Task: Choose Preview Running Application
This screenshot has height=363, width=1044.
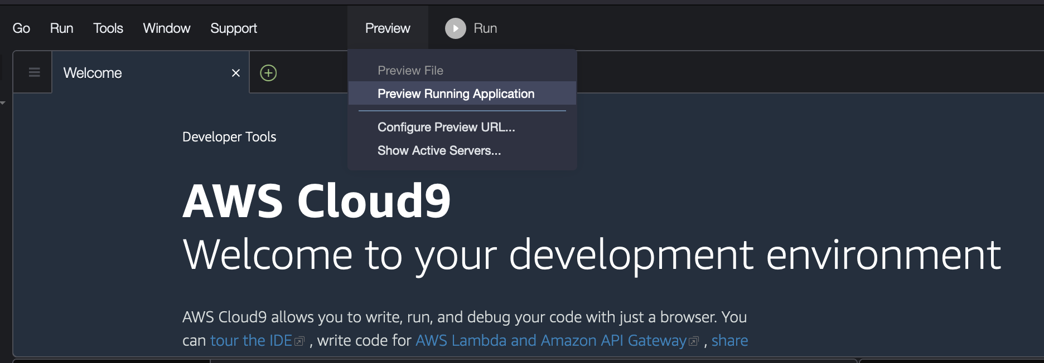Action: point(462,94)
